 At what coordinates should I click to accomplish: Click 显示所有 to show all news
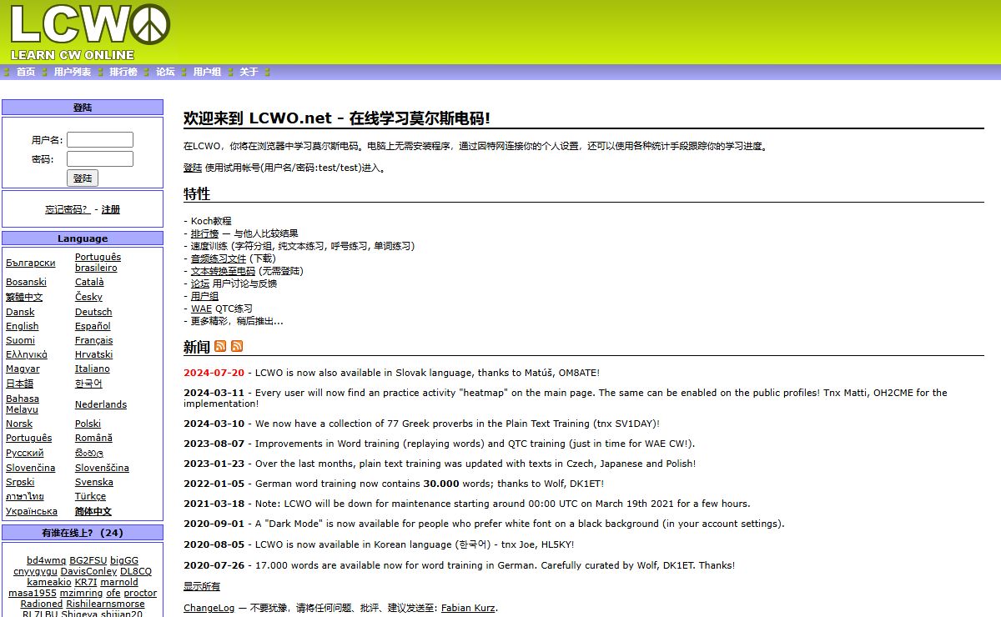[x=202, y=586]
